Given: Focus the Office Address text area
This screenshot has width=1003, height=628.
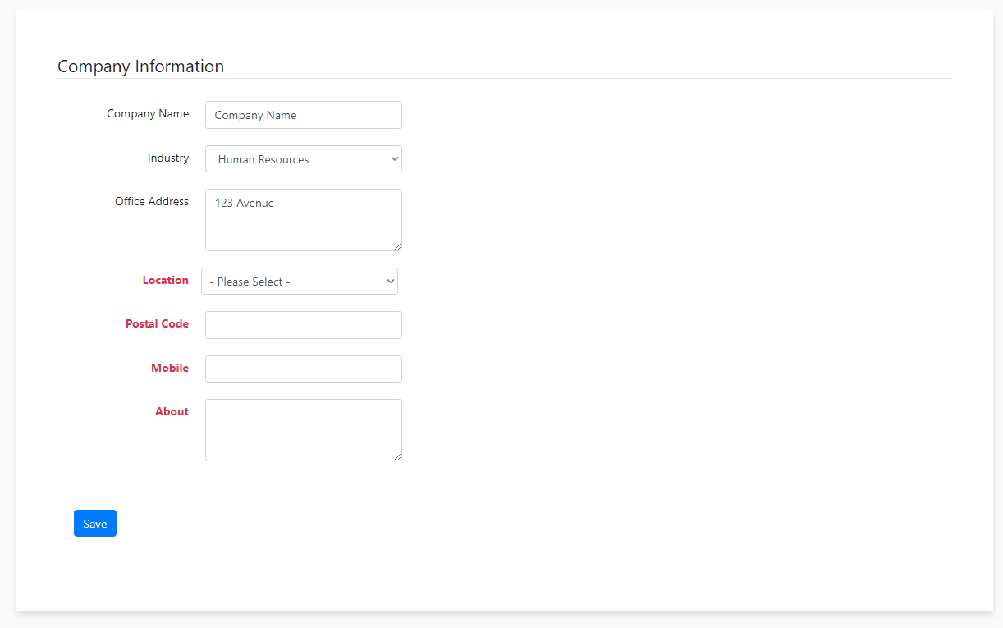Looking at the screenshot, I should pyautogui.click(x=303, y=220).
